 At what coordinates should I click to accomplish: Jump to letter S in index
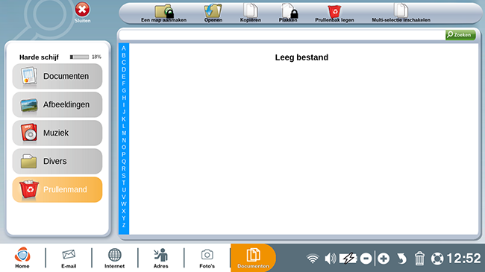pos(124,176)
